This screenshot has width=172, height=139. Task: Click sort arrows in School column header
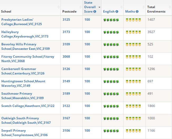(59, 7)
